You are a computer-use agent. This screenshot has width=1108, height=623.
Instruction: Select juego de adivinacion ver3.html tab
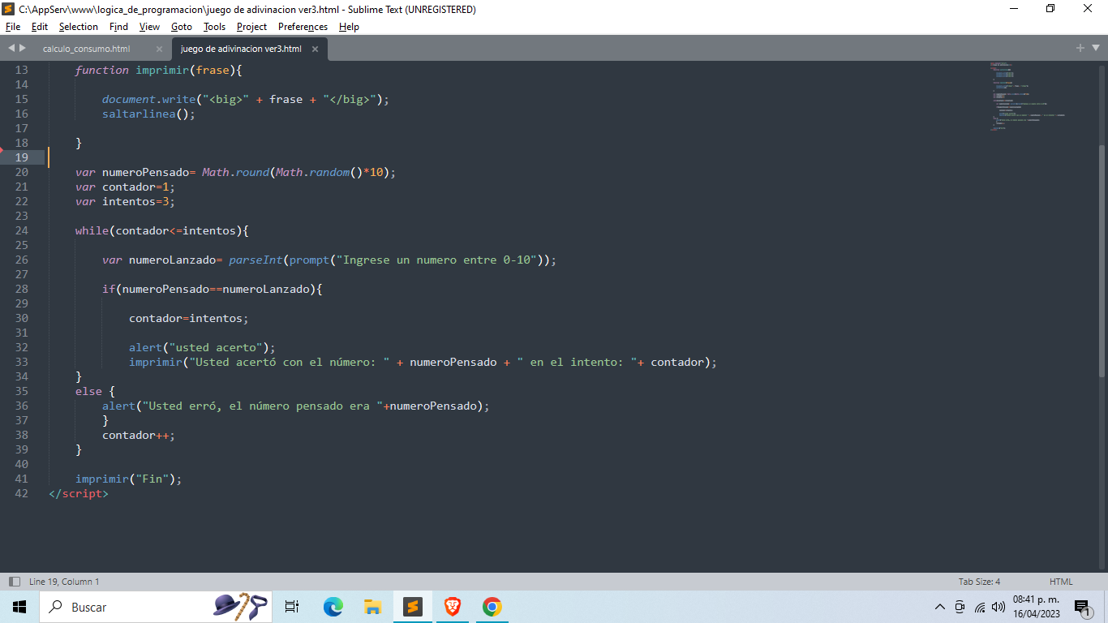[x=241, y=49]
